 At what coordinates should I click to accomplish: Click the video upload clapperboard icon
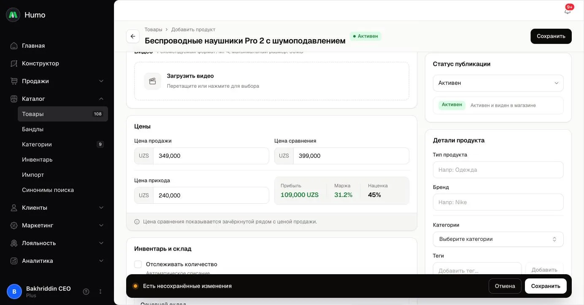click(152, 81)
